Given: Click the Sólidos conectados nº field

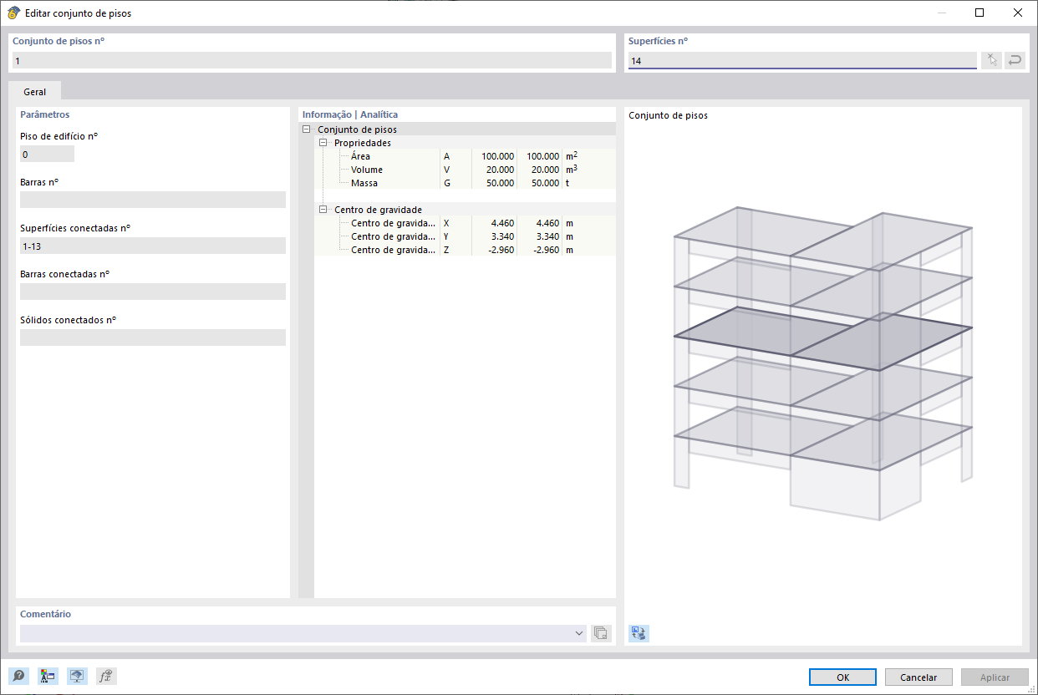Looking at the screenshot, I should click(x=153, y=337).
